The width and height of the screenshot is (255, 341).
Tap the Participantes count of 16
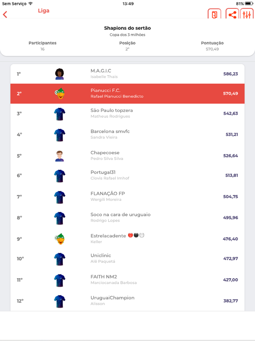(42, 46)
